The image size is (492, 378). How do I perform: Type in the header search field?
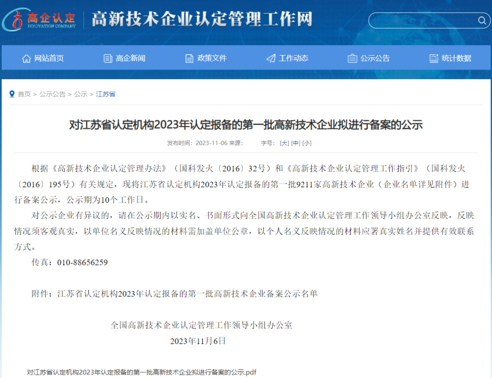click(x=421, y=20)
